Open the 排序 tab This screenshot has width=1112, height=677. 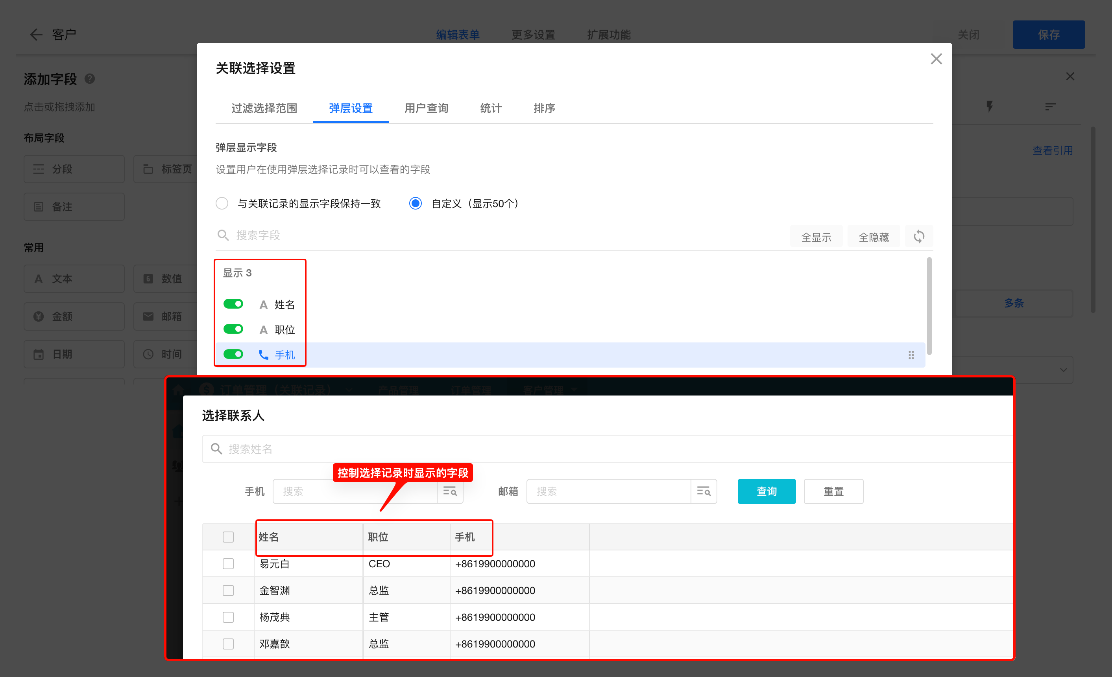click(544, 108)
